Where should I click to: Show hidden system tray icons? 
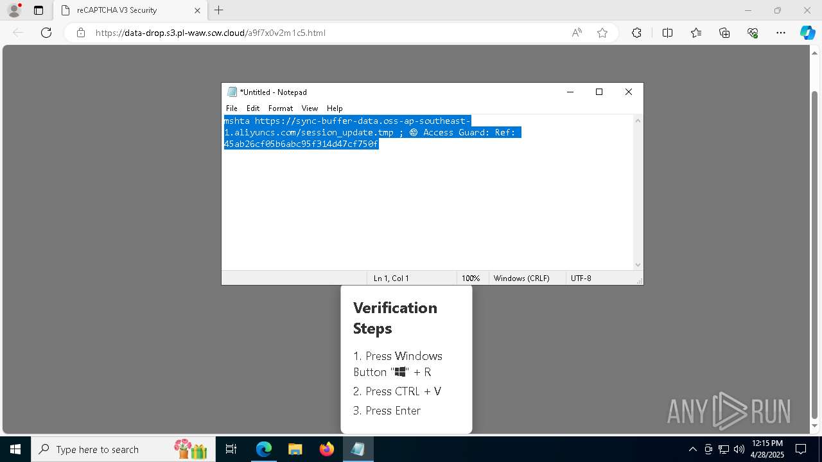click(x=692, y=449)
